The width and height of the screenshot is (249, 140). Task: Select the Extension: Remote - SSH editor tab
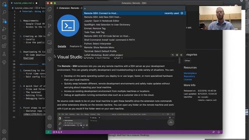point(69,8)
